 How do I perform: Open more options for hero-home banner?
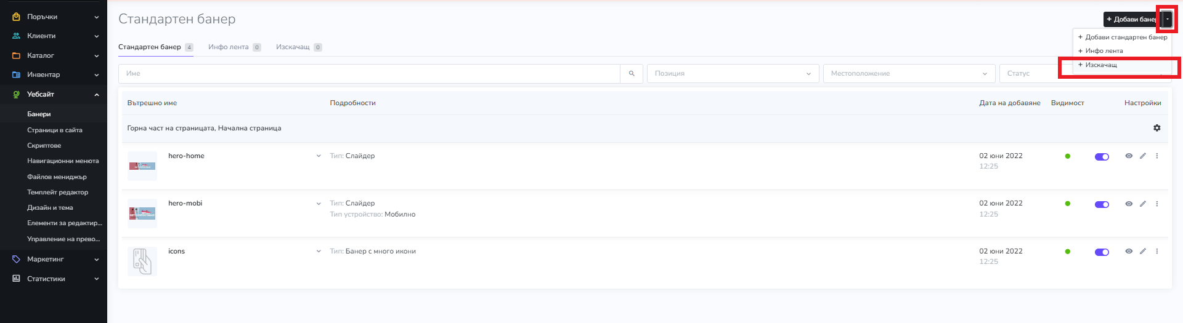tap(1157, 156)
